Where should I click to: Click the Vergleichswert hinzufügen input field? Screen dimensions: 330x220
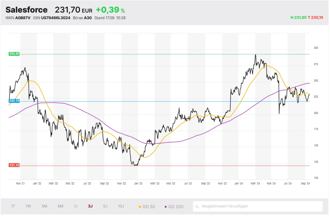258,206
